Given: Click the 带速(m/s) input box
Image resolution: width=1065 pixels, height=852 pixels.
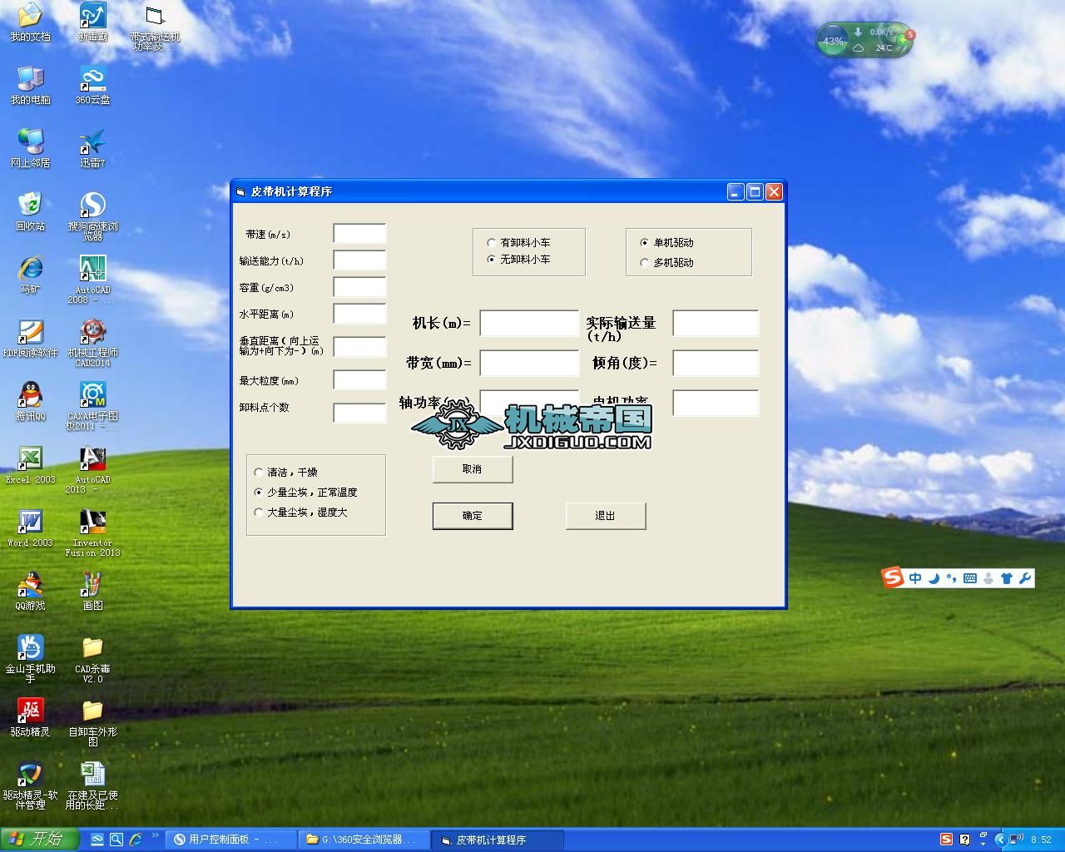Looking at the screenshot, I should [x=359, y=234].
